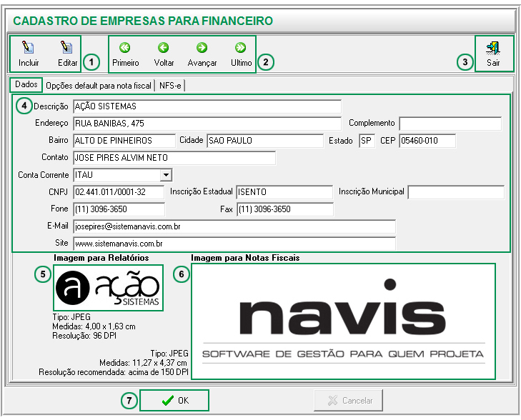
Task: Click the Cancelar button
Action: pyautogui.click(x=349, y=401)
